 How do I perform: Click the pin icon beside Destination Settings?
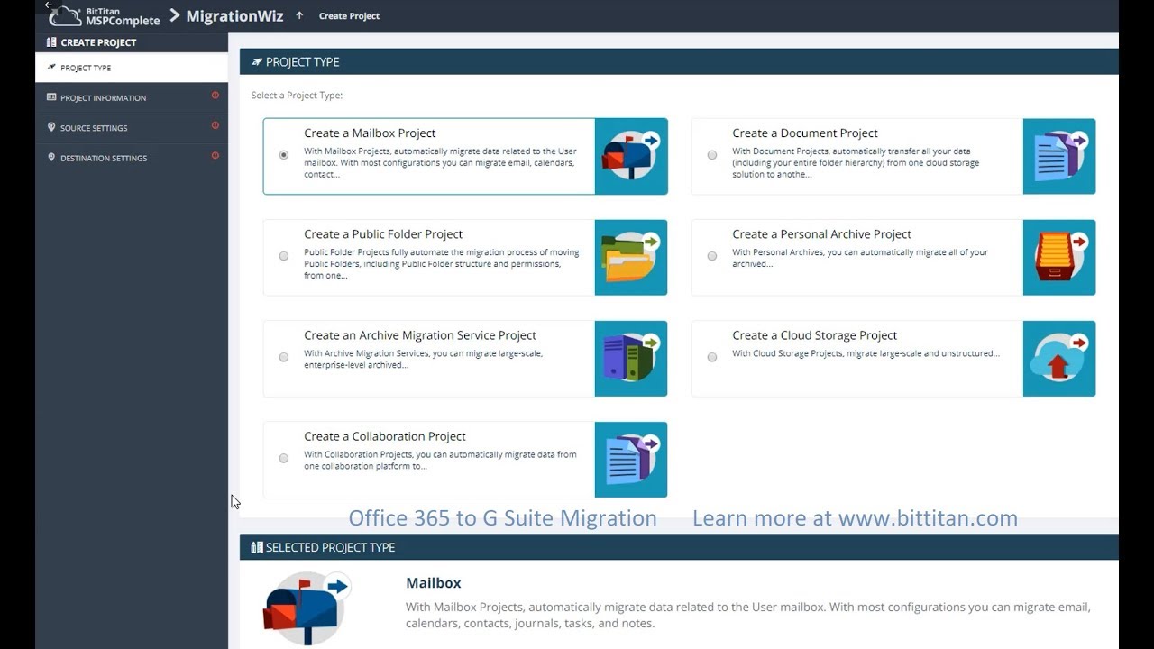(x=51, y=157)
